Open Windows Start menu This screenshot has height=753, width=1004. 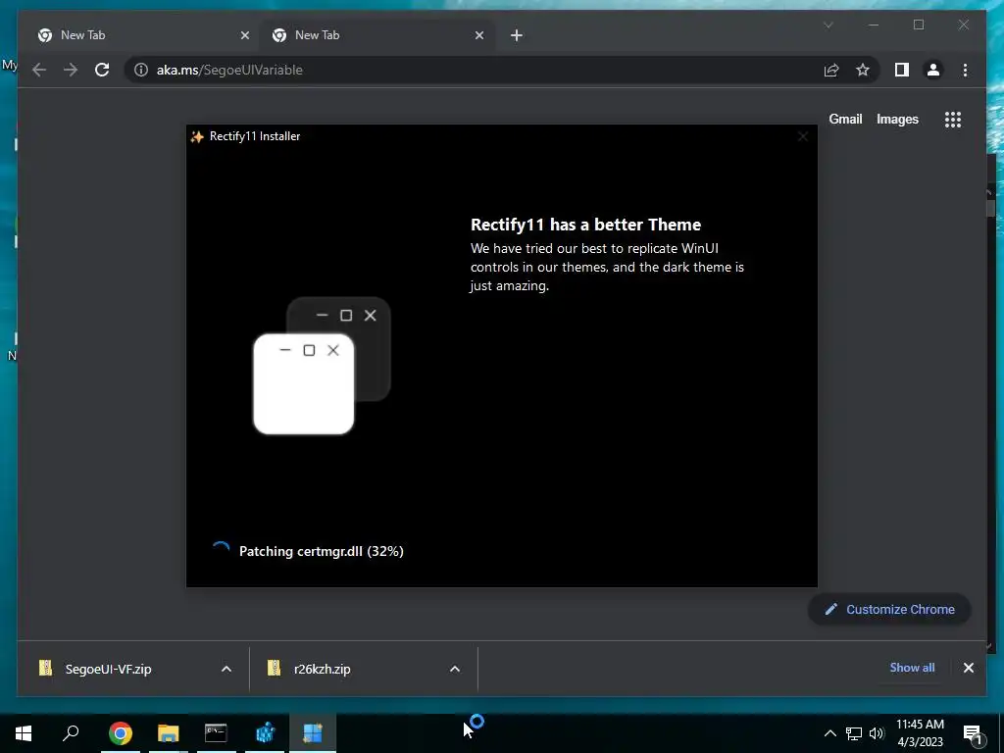point(24,732)
